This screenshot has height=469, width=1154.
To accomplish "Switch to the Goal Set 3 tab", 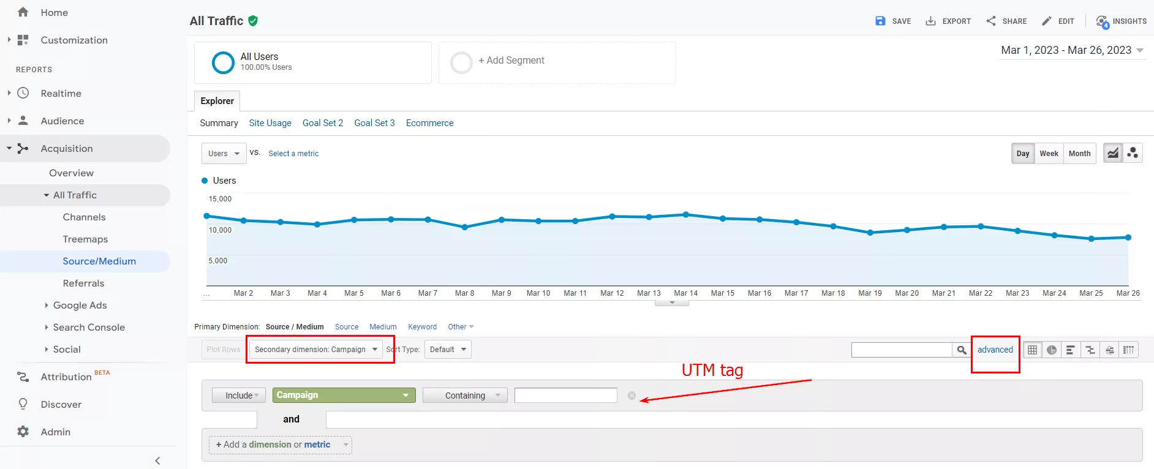I will click(x=374, y=123).
